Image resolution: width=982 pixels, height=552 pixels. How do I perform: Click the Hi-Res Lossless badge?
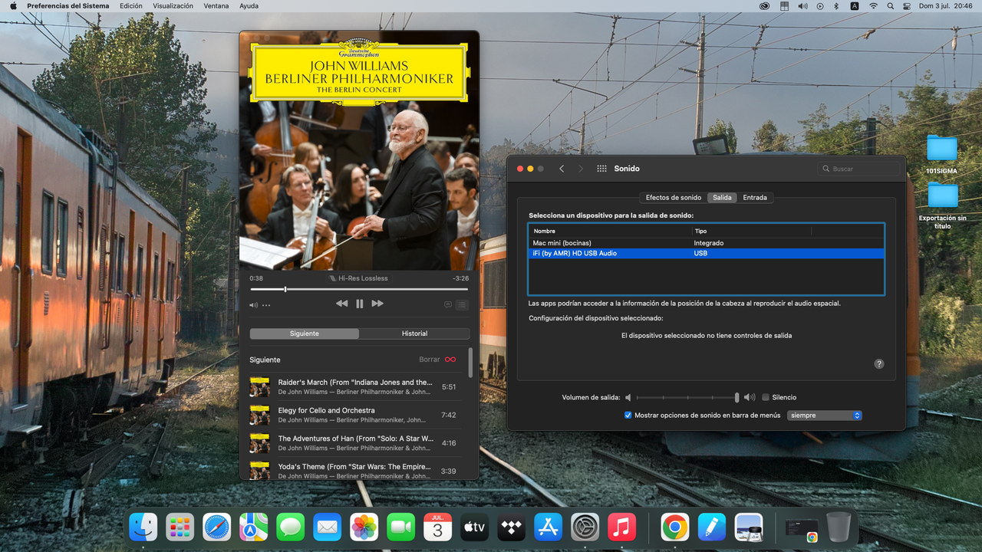click(359, 278)
